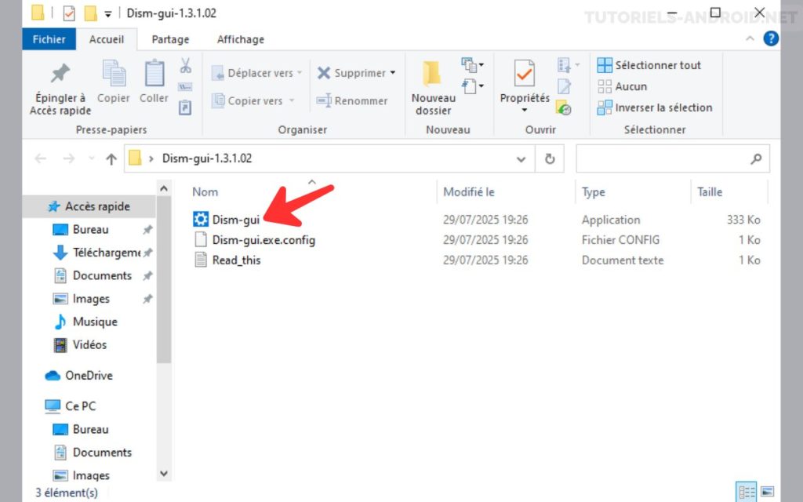Click the Back navigation arrow
Viewport: 803px width, 502px height.
(x=41, y=158)
